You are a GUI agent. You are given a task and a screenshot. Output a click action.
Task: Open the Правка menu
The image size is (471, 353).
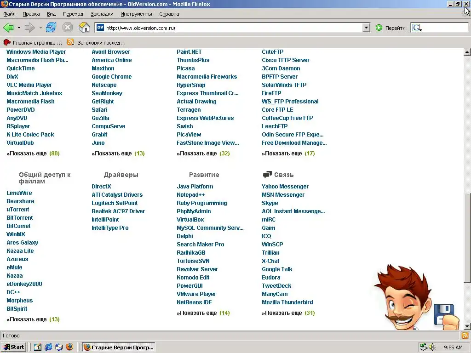click(x=31, y=14)
